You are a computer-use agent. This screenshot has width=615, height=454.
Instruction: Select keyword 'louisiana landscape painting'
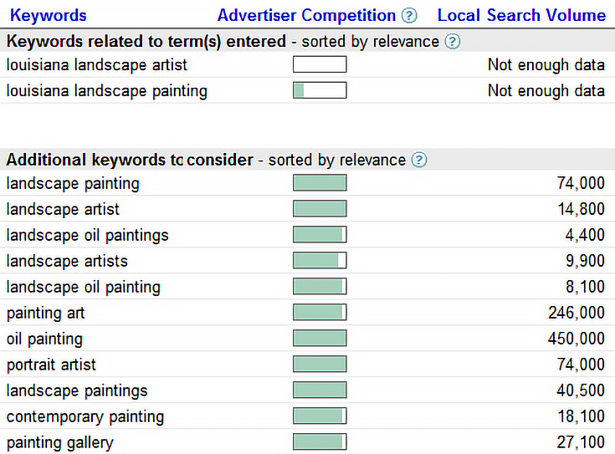[107, 91]
